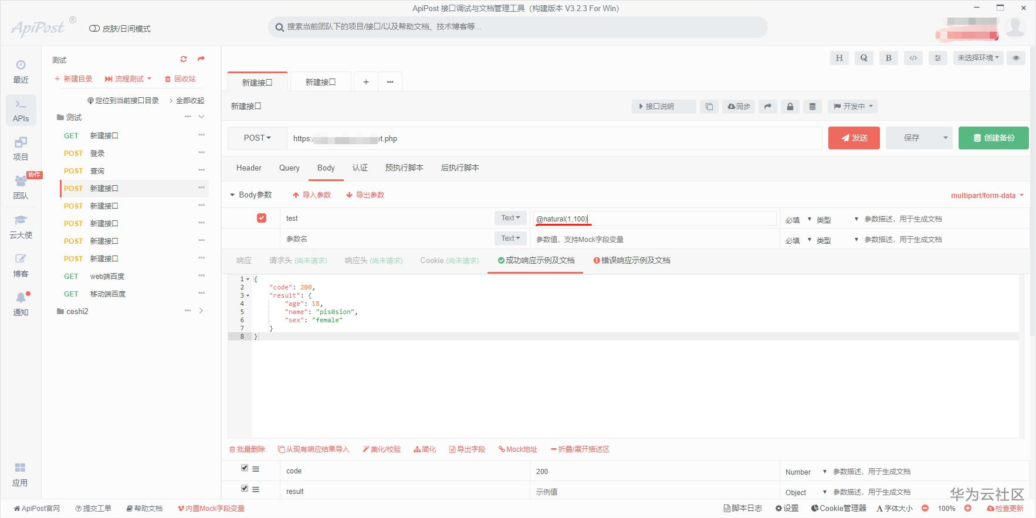Open the 未选择环境 environment dropdown
The width and height of the screenshot is (1036, 518).
(978, 58)
